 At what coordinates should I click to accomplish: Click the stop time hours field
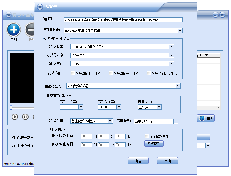tap(87, 145)
